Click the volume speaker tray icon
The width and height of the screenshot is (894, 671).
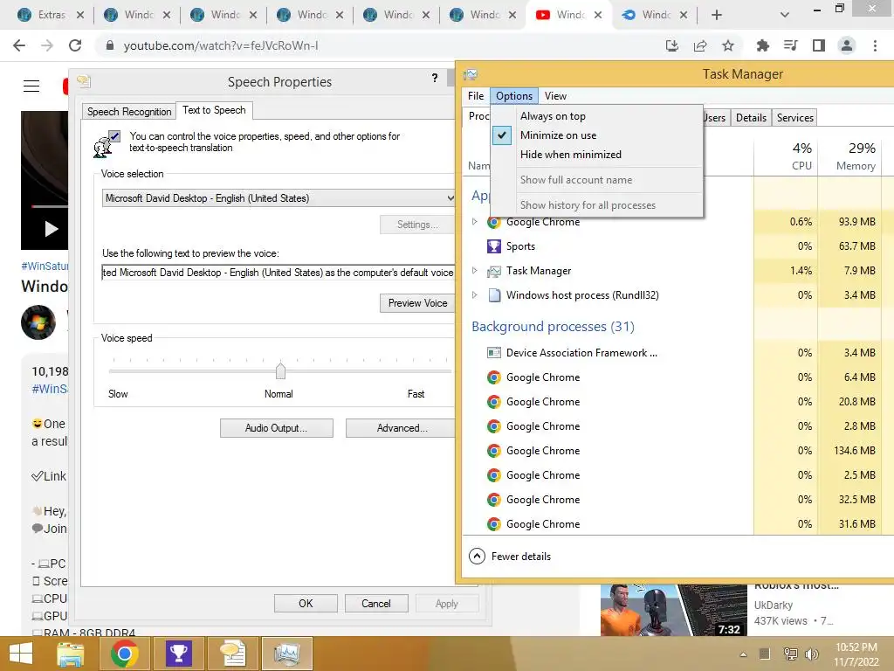812,654
